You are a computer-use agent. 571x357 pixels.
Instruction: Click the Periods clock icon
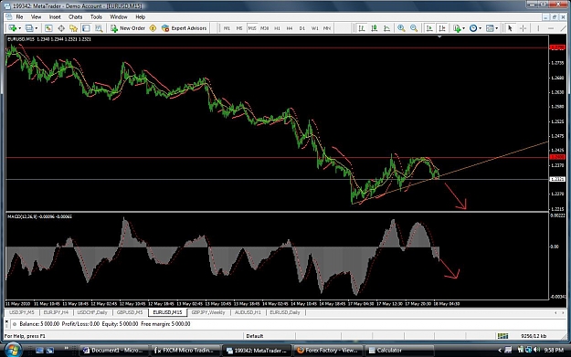pos(473,28)
